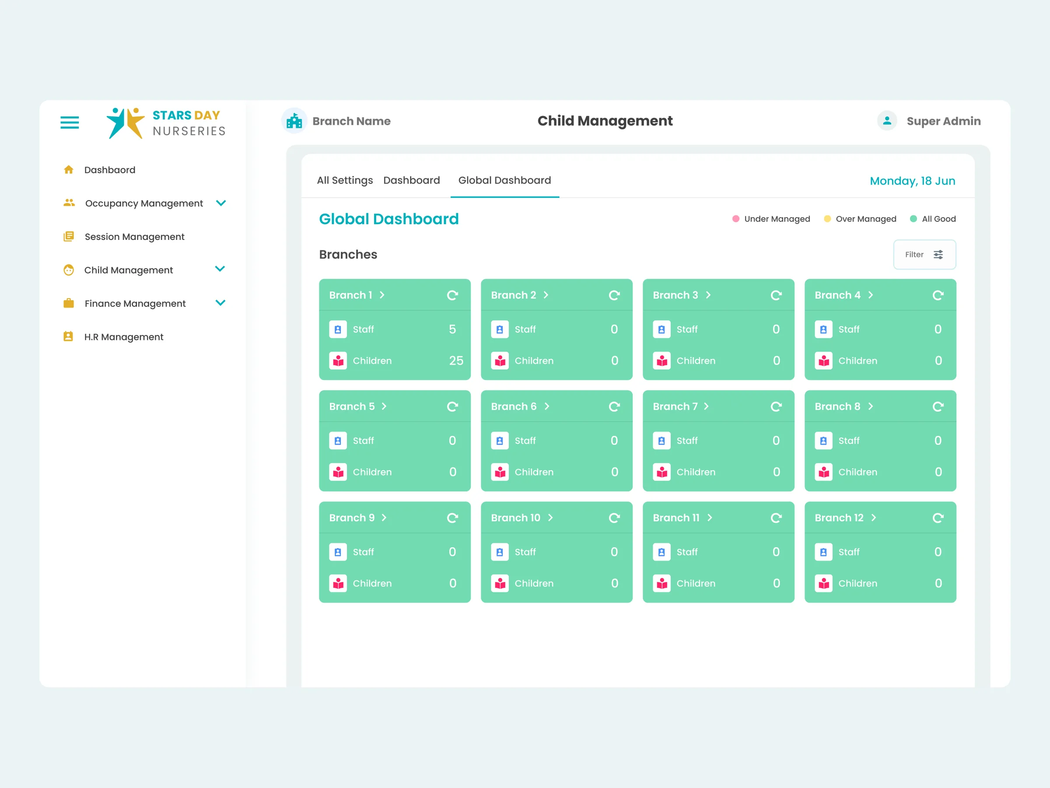Expand the Occupancy Management menu chevron
This screenshot has width=1050, height=788.
(x=221, y=203)
